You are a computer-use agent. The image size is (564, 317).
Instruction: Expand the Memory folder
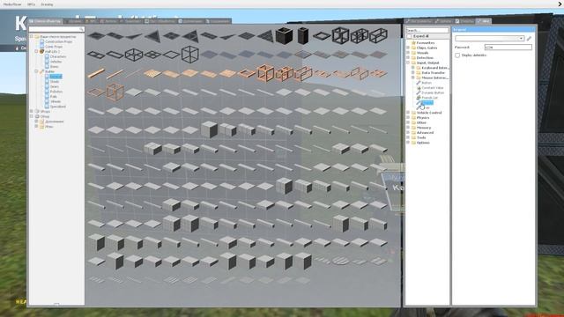point(408,128)
